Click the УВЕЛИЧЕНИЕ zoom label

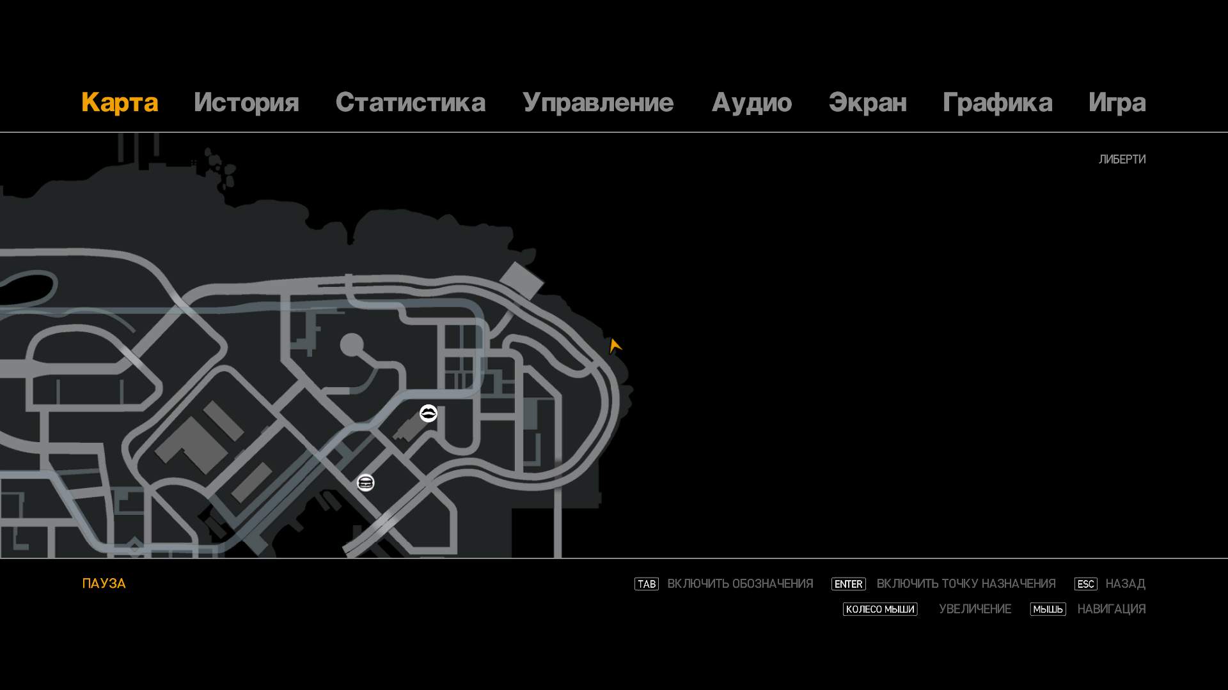[975, 609]
